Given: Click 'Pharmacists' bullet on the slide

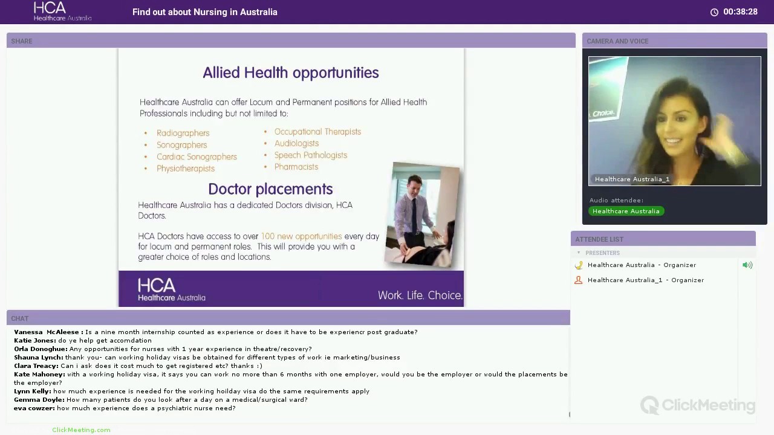Looking at the screenshot, I should (x=296, y=167).
